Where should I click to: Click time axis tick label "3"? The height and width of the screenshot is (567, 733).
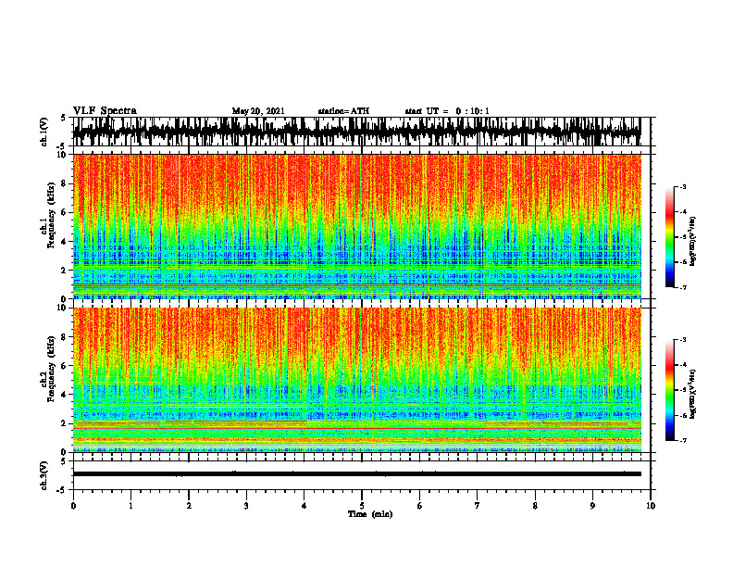click(246, 506)
